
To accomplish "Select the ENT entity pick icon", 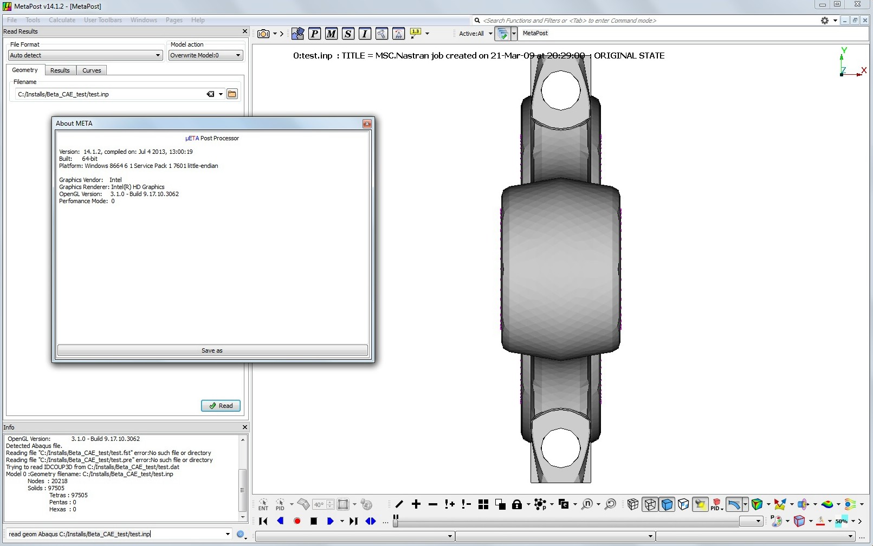I will click(263, 504).
